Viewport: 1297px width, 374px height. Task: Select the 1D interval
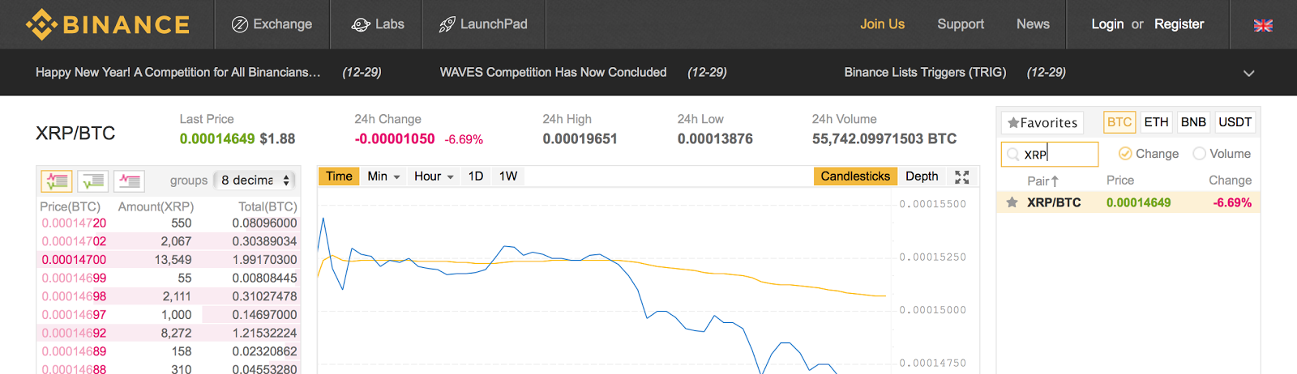(x=476, y=176)
